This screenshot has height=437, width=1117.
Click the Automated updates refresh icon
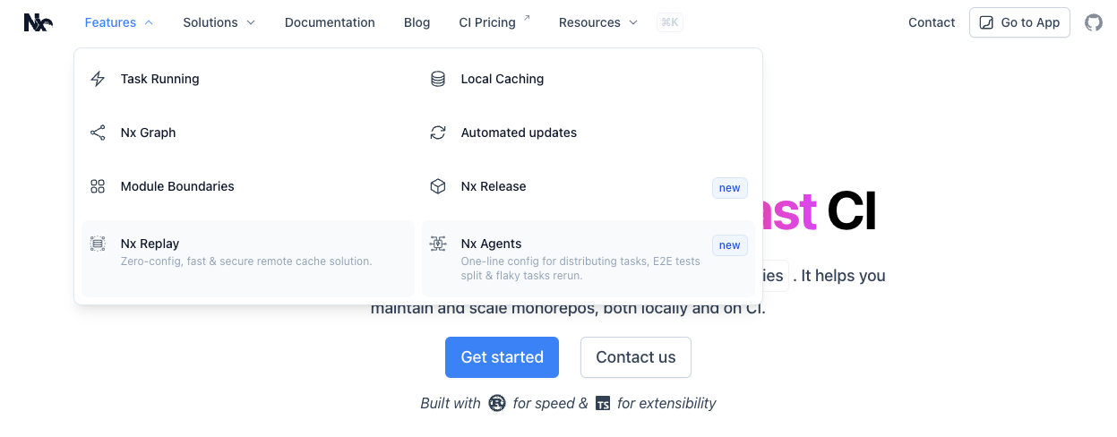(x=438, y=133)
